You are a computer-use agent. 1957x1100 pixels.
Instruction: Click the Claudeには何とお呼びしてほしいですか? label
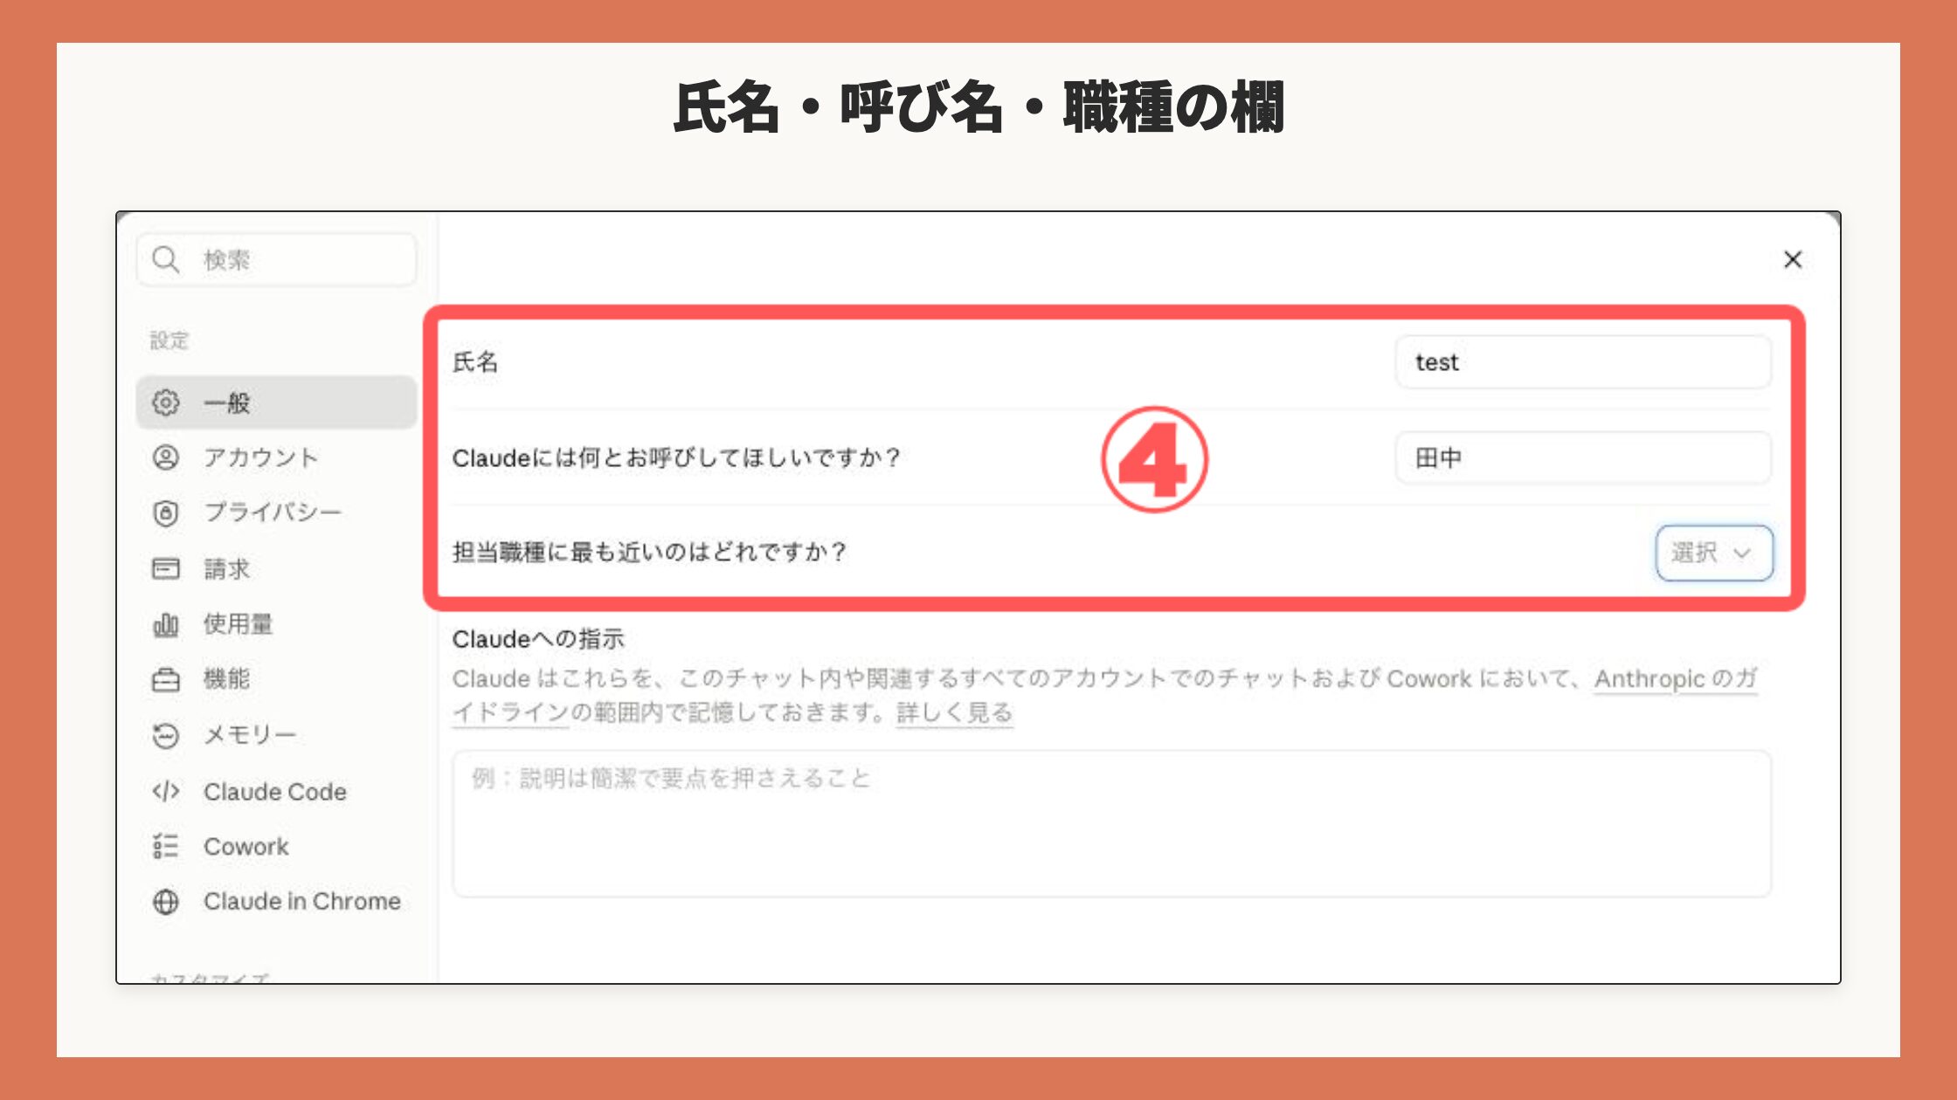tap(676, 457)
